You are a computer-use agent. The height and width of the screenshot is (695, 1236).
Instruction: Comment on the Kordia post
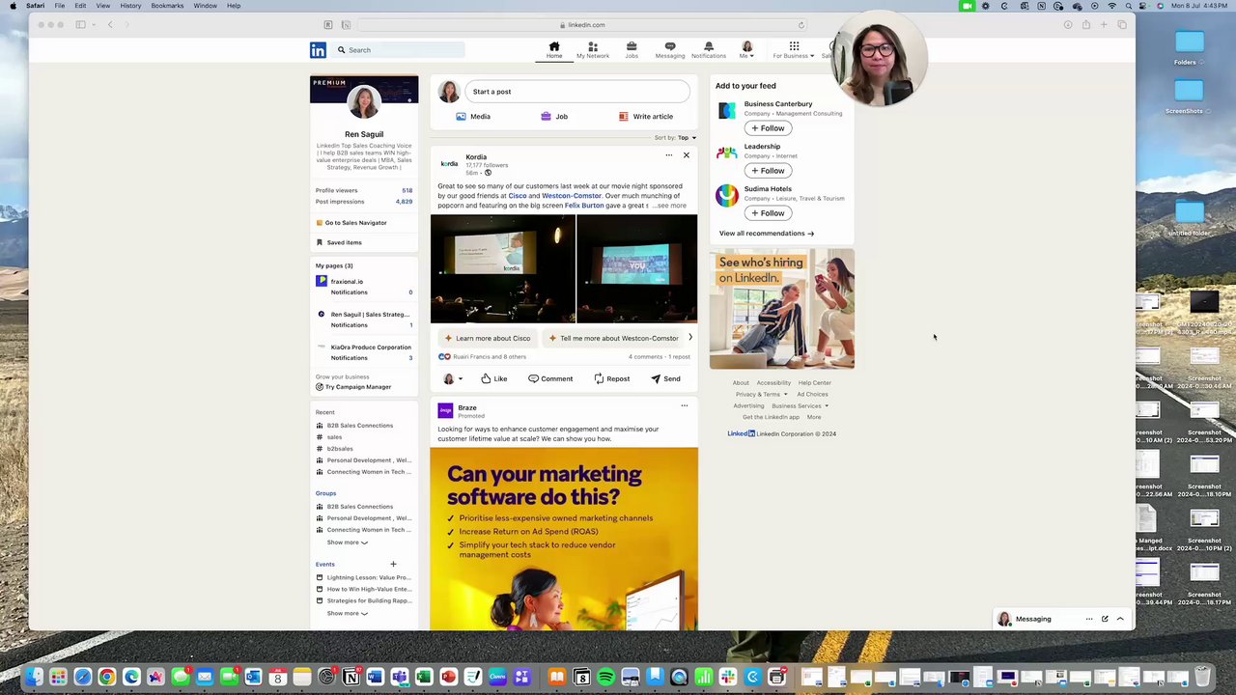click(550, 379)
